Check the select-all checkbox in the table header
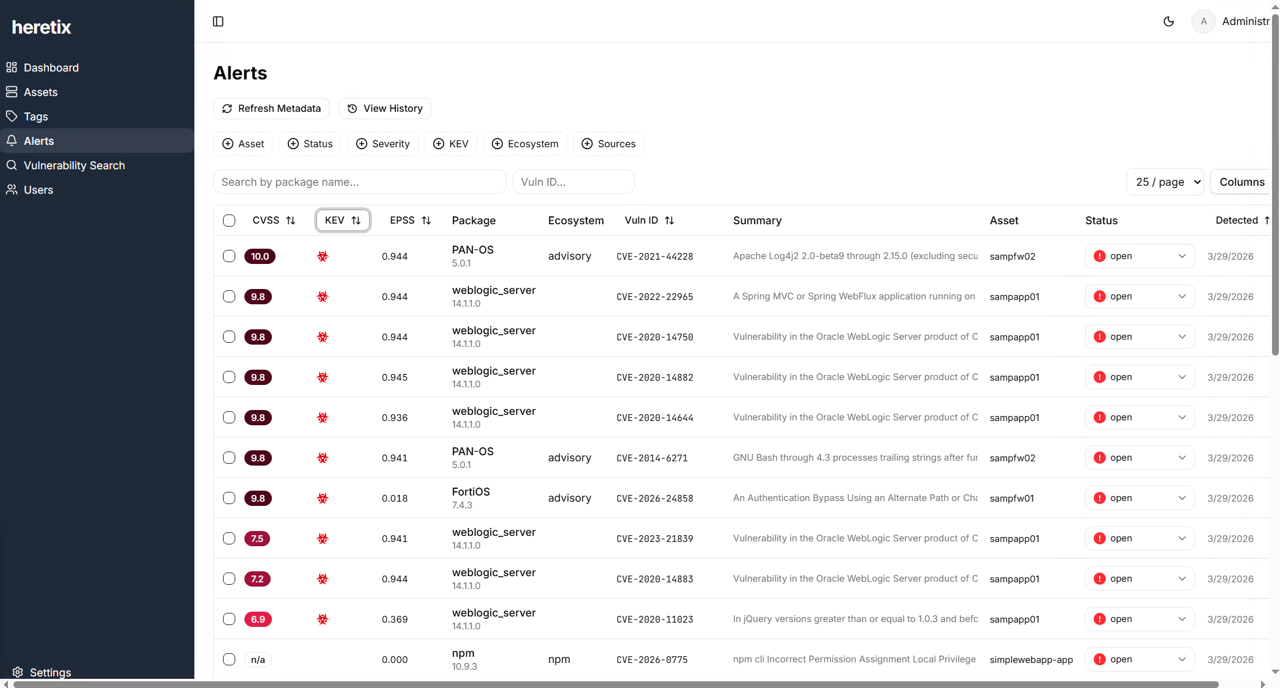This screenshot has width=1280, height=688. click(x=229, y=221)
